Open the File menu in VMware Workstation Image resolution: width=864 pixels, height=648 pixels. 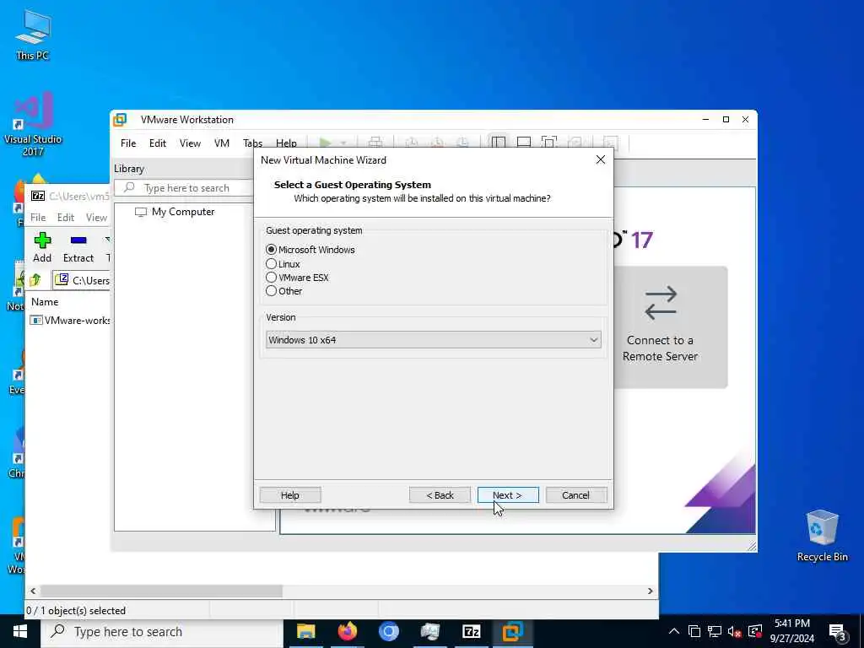coord(128,143)
